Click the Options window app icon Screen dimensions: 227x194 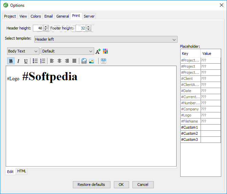6,5
